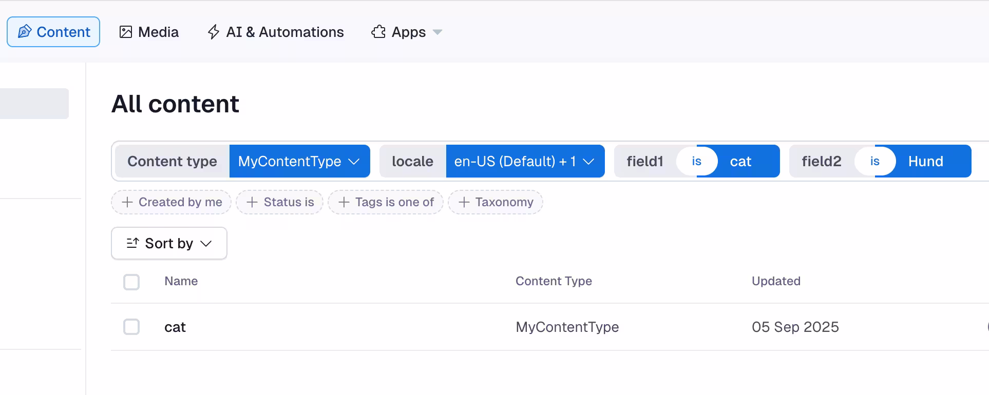Tick the checkbox for the cat entry
This screenshot has height=395, width=989.
(131, 327)
